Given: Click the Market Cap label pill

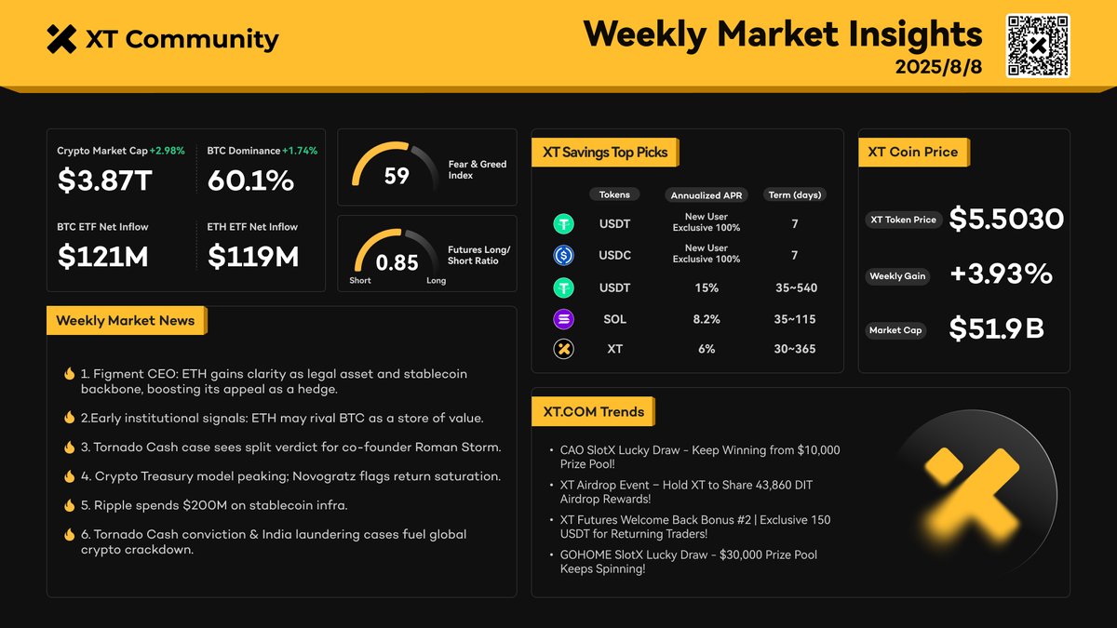Looking at the screenshot, I should tap(895, 330).
